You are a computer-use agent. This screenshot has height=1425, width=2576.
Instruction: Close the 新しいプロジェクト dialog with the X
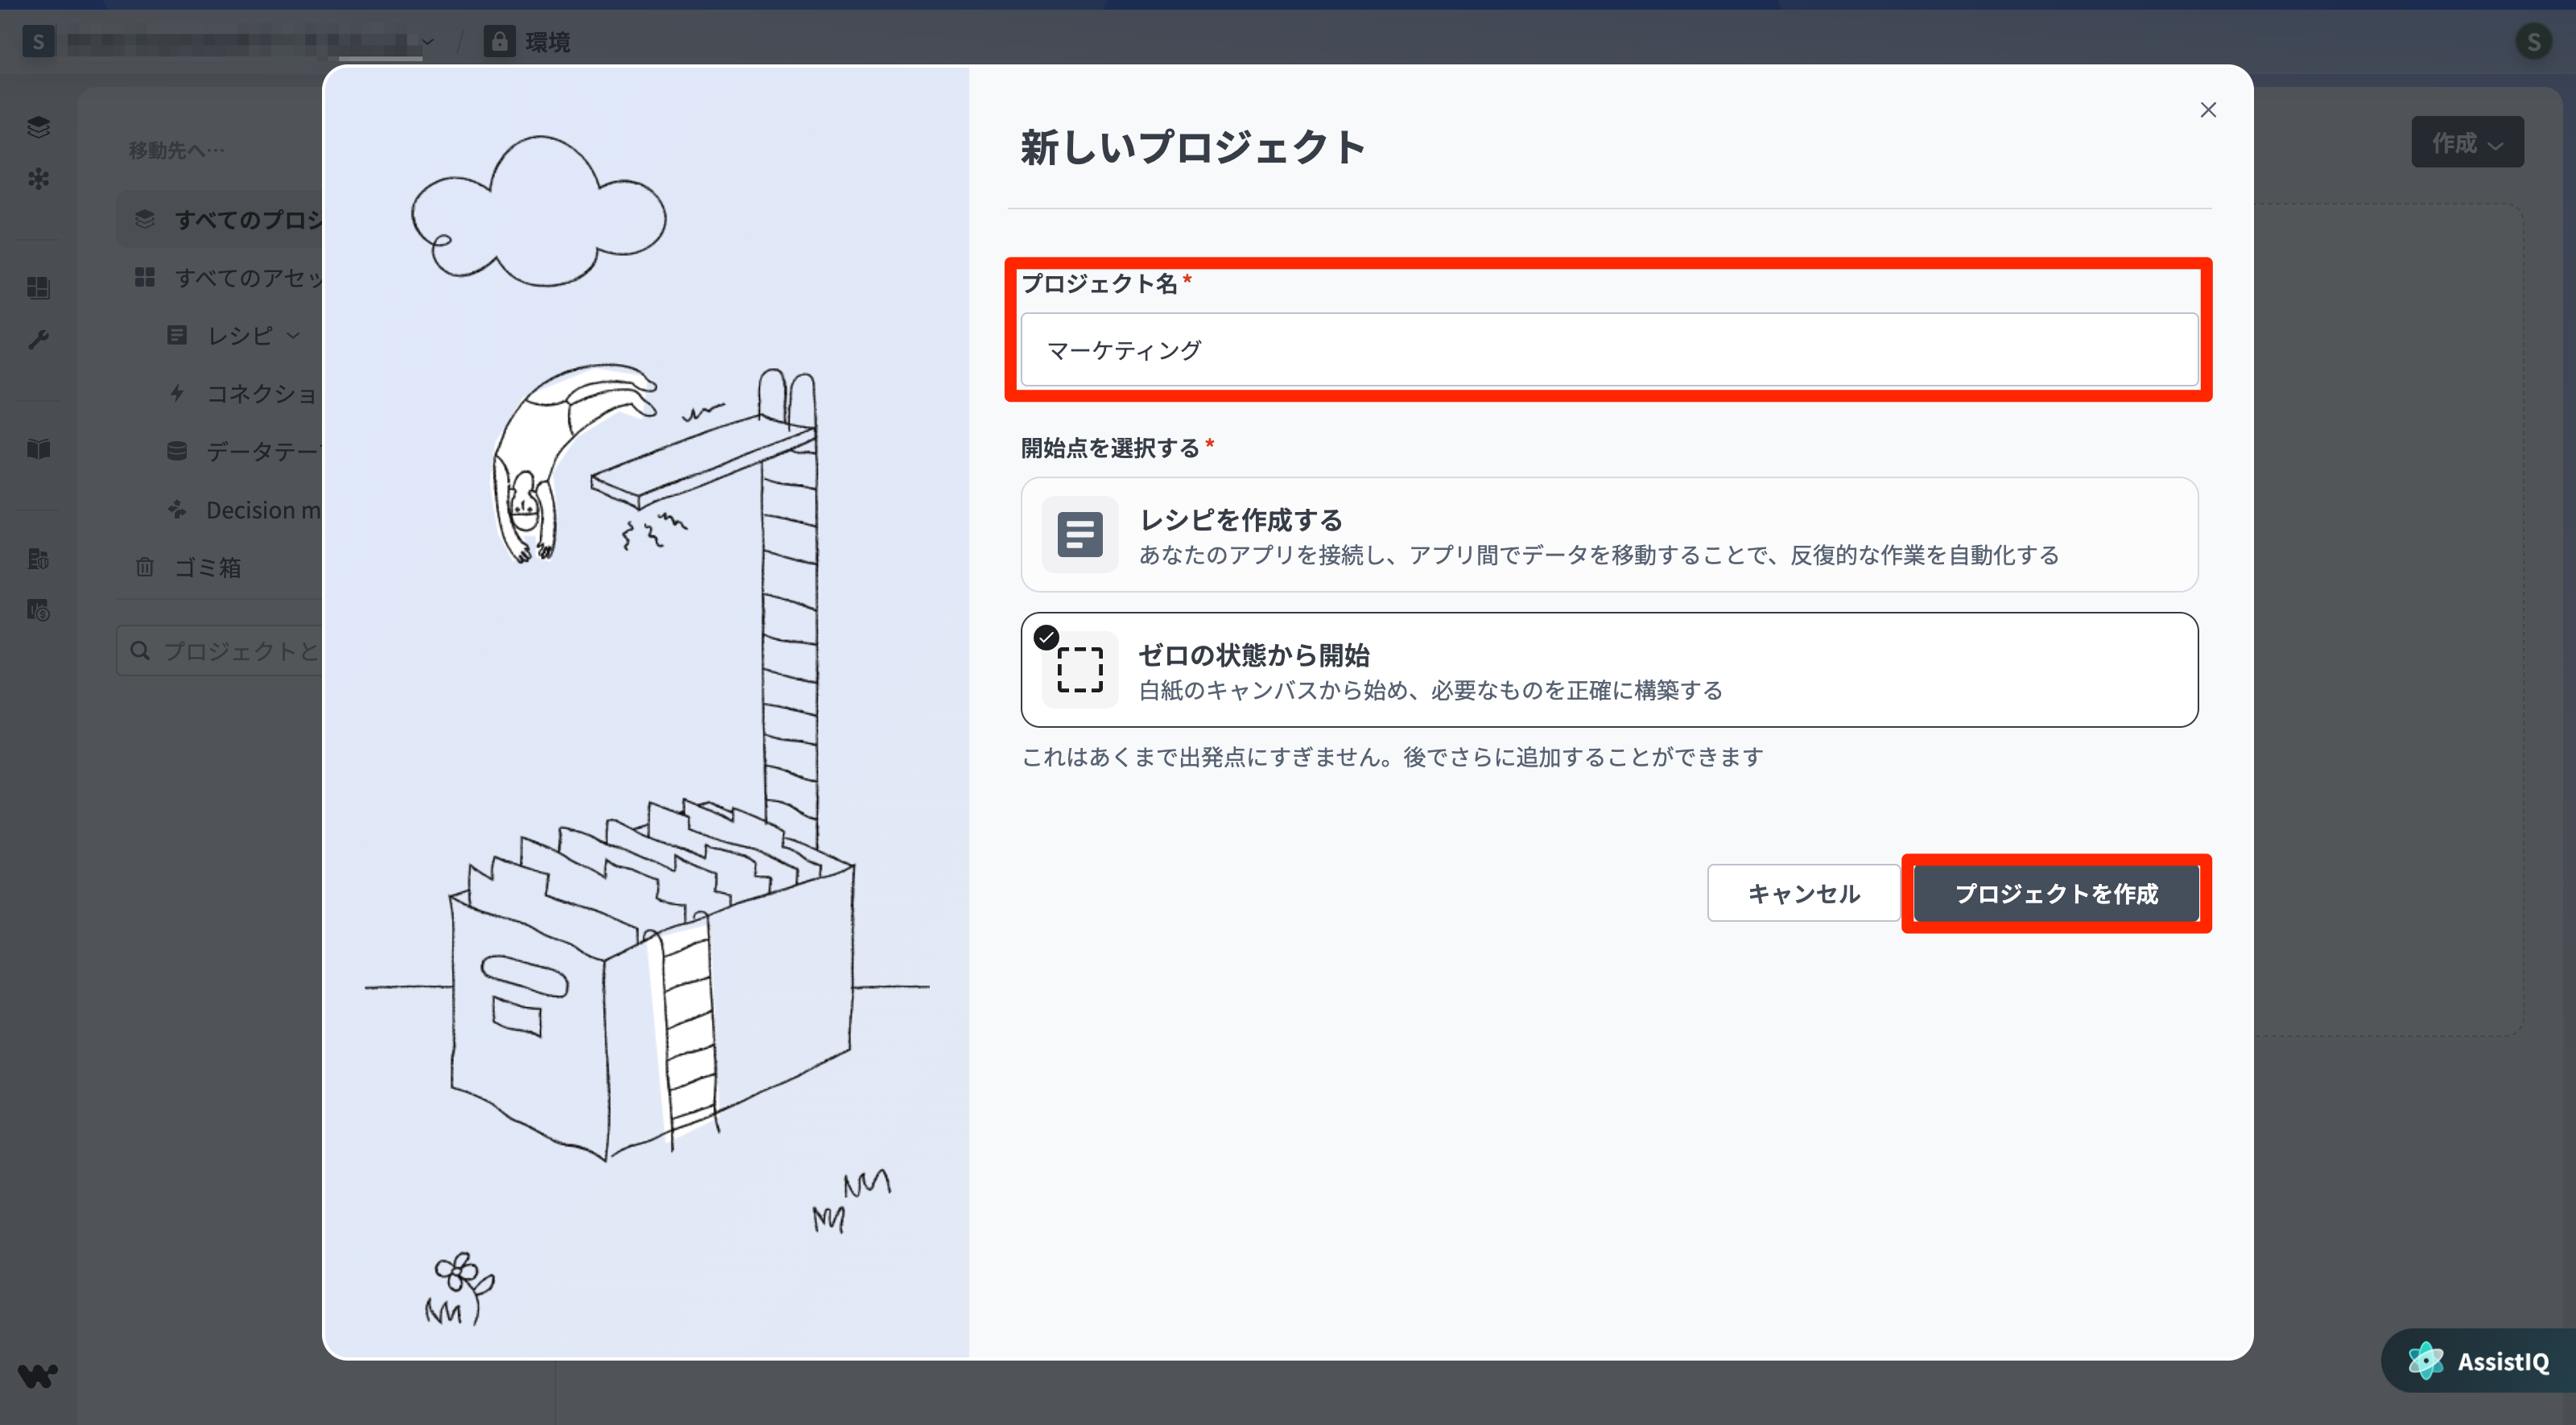coord(2208,110)
